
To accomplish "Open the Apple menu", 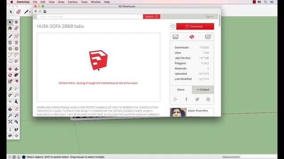I will point(12,2).
